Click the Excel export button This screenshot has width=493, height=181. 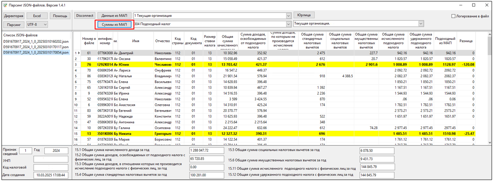37,16
